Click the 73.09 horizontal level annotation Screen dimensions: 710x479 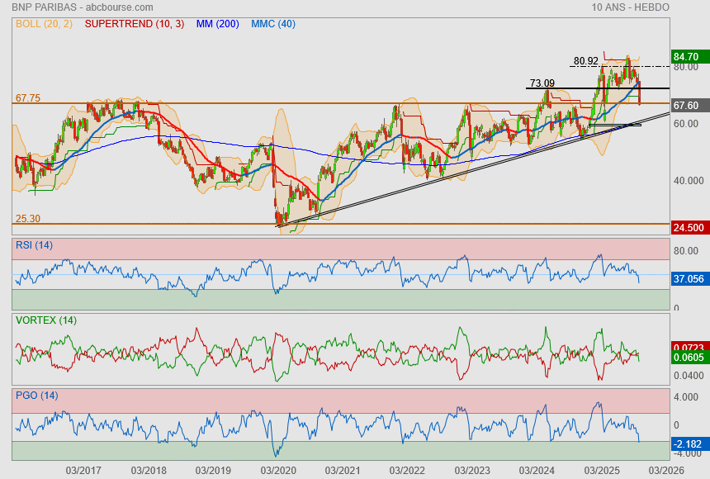[542, 83]
